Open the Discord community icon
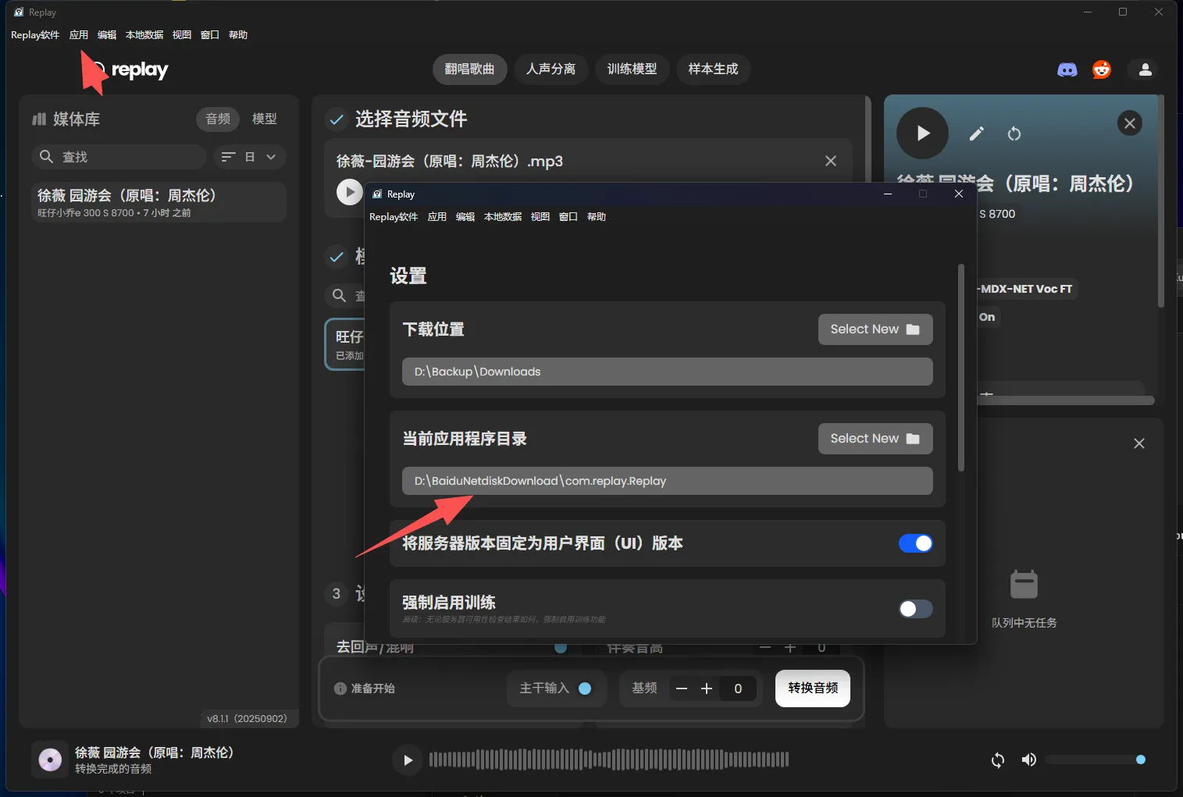The width and height of the screenshot is (1183, 797). pyautogui.click(x=1067, y=69)
